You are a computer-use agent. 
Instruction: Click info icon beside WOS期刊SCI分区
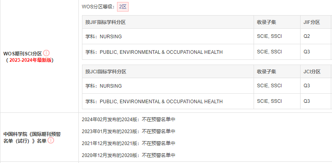coord(46,53)
